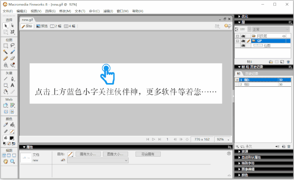This screenshot has height=180, width=294.
Task: Select the Pen tool
Action: (x=12, y=79)
